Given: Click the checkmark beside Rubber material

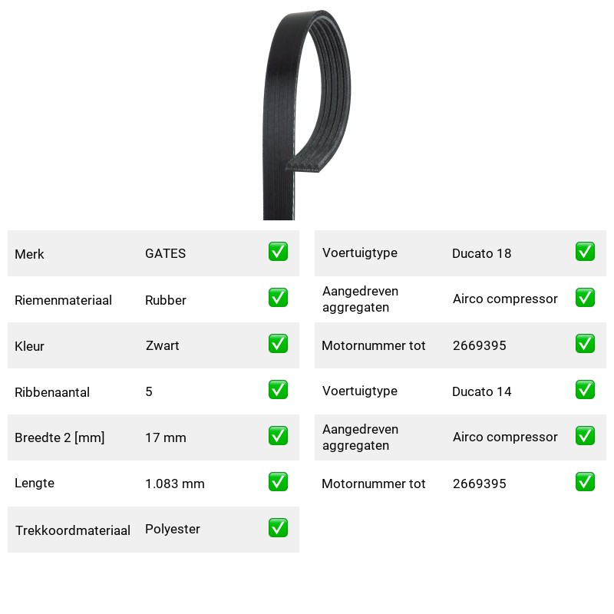Looking at the screenshot, I should coord(278,298).
